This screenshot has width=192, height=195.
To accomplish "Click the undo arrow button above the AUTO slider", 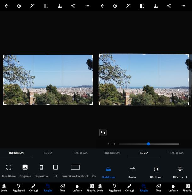I will point(103,133).
